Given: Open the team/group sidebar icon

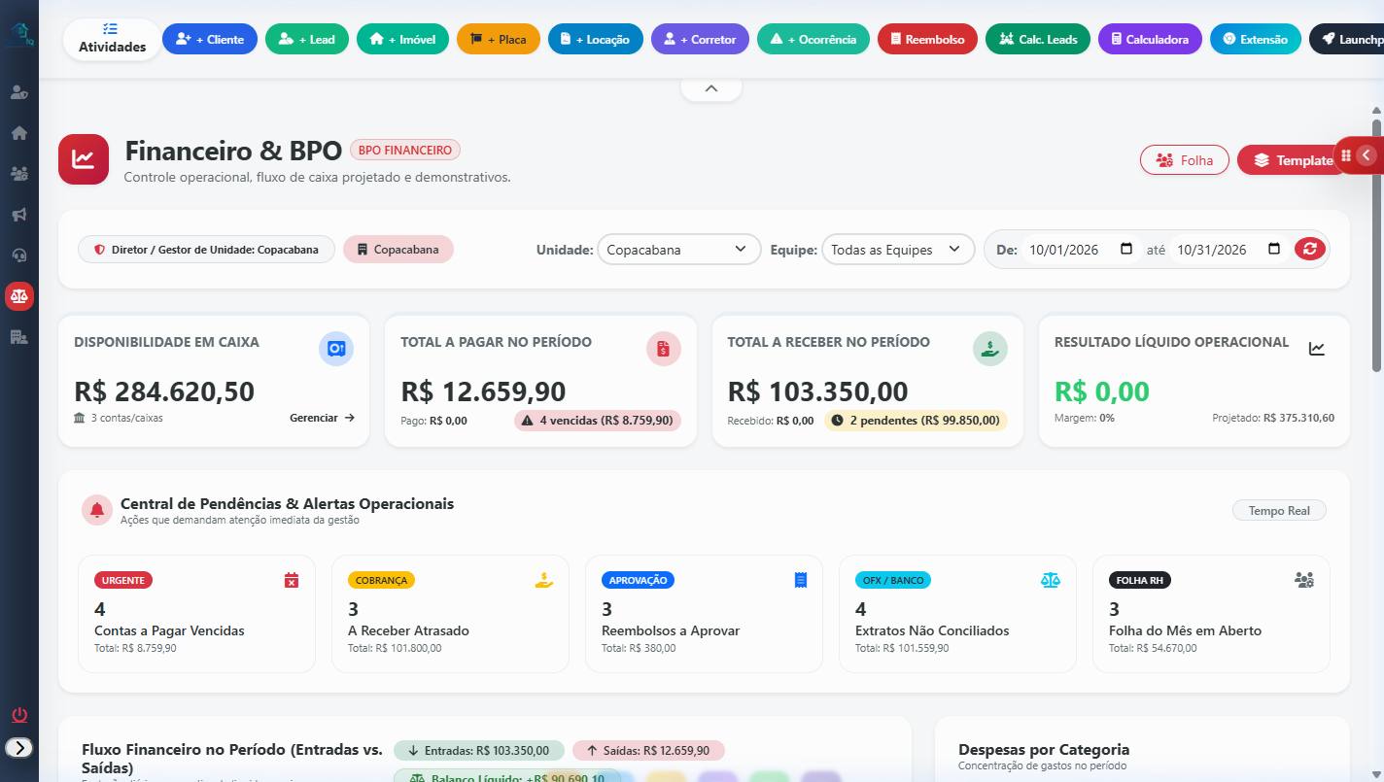Looking at the screenshot, I should pyautogui.click(x=19, y=174).
